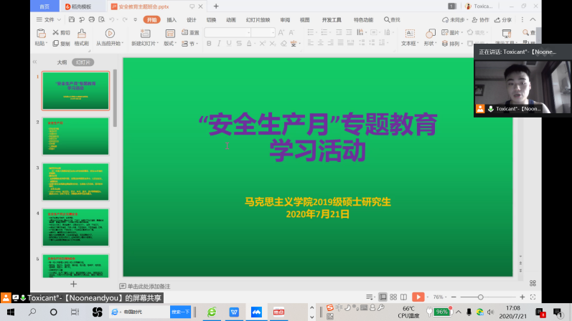Viewport: 572px width, 321px height.
Task: Click the 粘贴 (Paste) icon
Action: tap(40, 34)
